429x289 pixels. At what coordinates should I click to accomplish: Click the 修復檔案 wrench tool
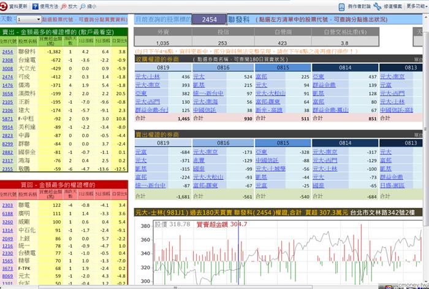coord(388,6)
